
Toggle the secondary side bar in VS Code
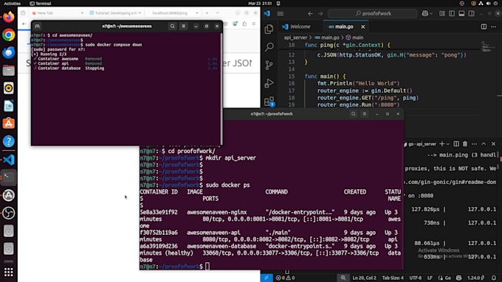point(472,13)
